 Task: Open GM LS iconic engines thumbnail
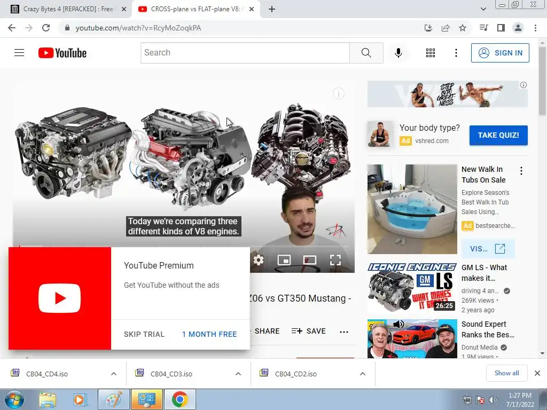tap(412, 288)
